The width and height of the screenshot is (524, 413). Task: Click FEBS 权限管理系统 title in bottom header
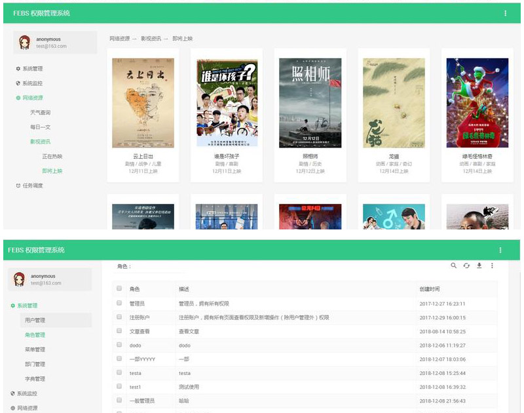point(36,250)
